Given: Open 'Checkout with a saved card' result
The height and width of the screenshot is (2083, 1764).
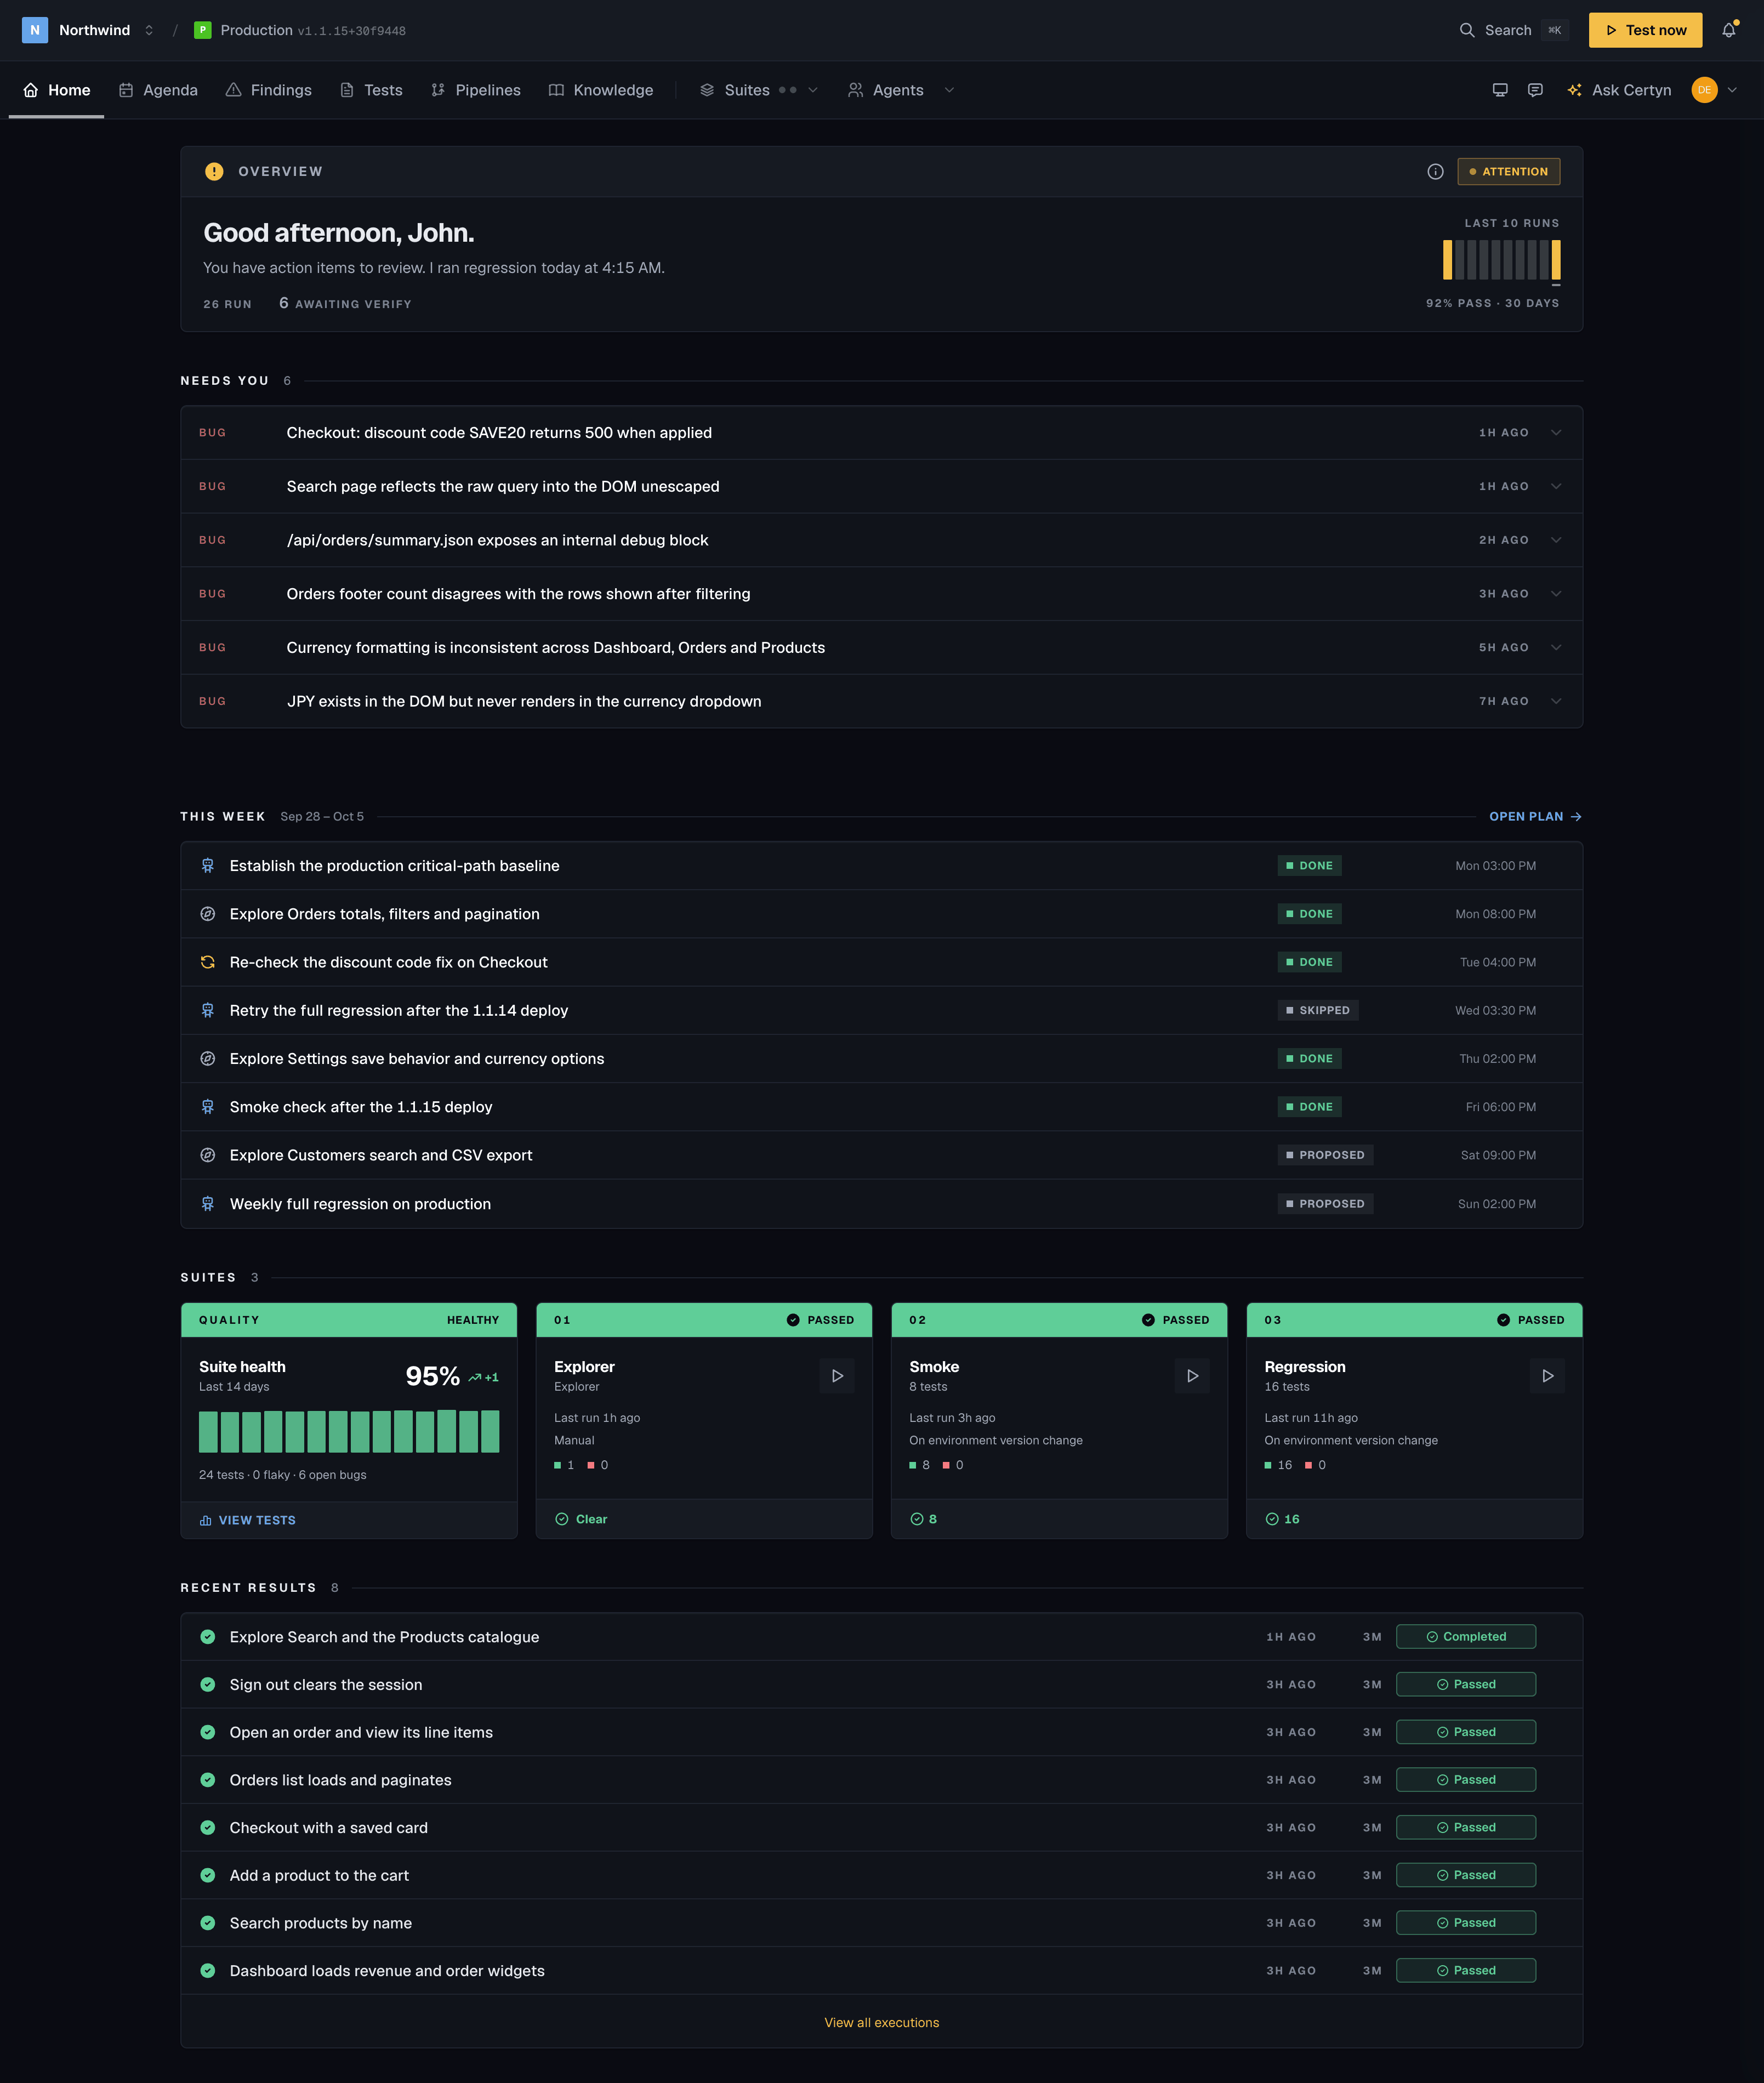Looking at the screenshot, I should tap(881, 1828).
